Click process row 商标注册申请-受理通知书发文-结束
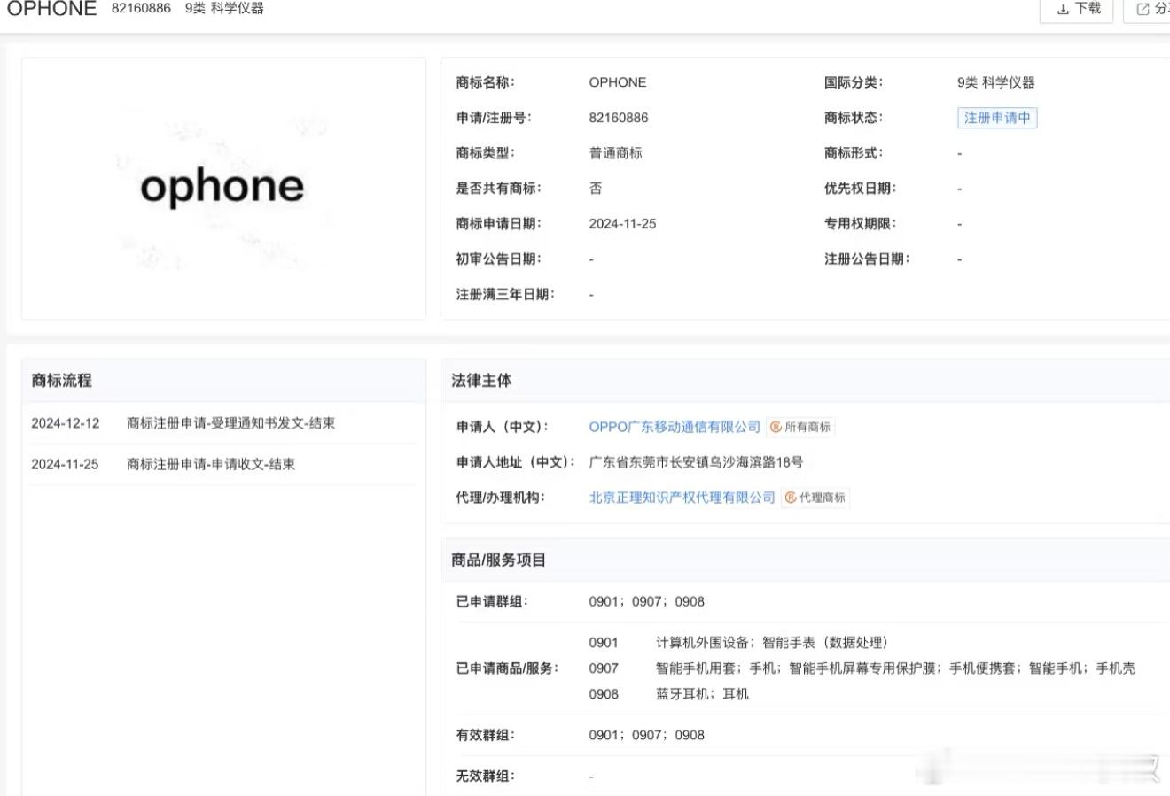This screenshot has width=1170, height=796. click(230, 423)
